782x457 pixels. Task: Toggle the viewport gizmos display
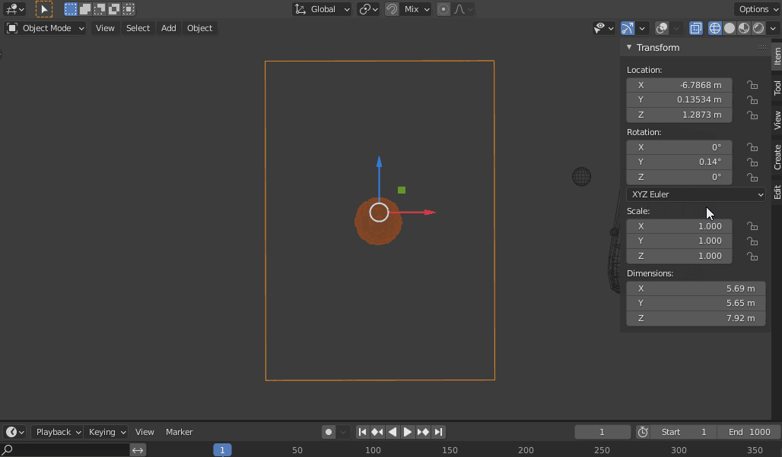pos(627,28)
